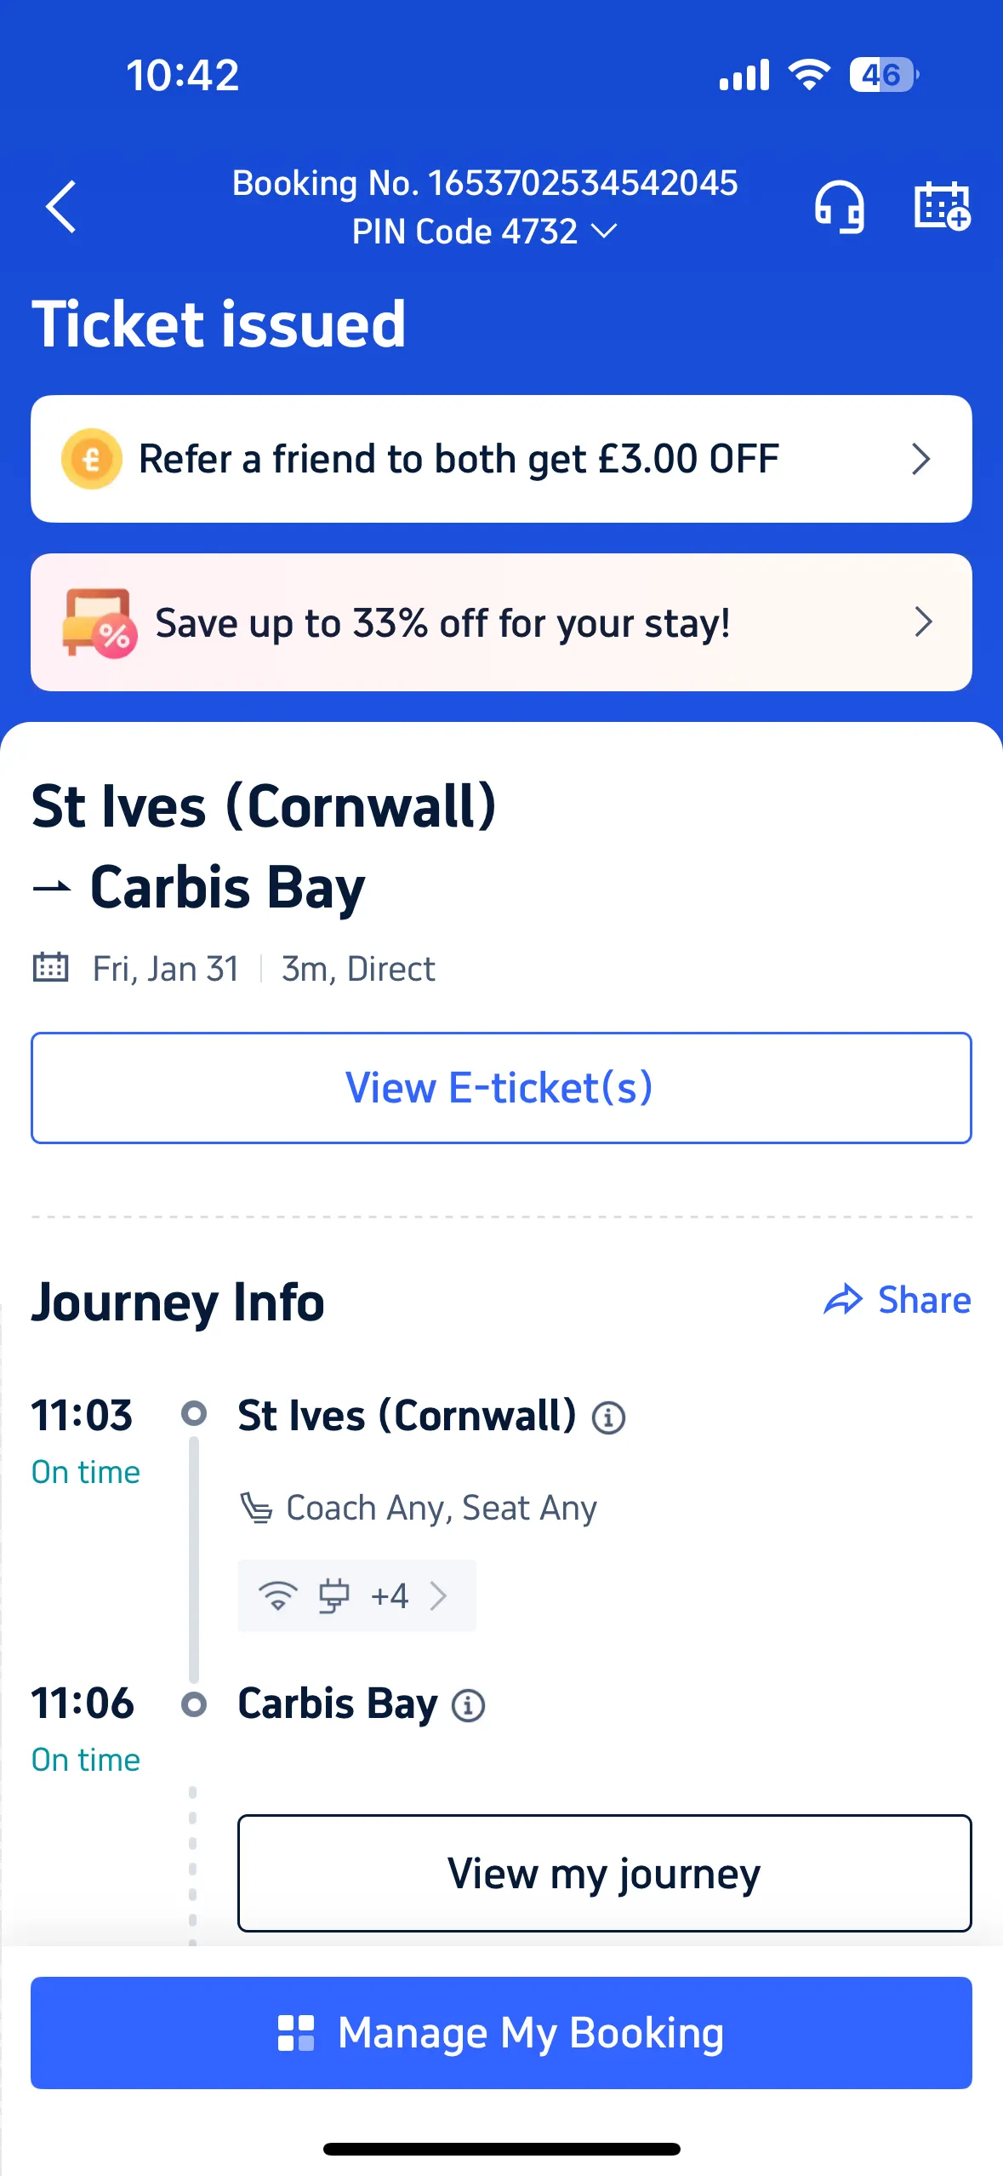
Task: Open customer support headset icon
Action: pos(840,206)
